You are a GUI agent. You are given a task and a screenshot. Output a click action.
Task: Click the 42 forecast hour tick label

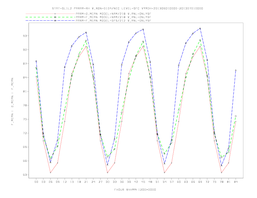(x=136, y=182)
